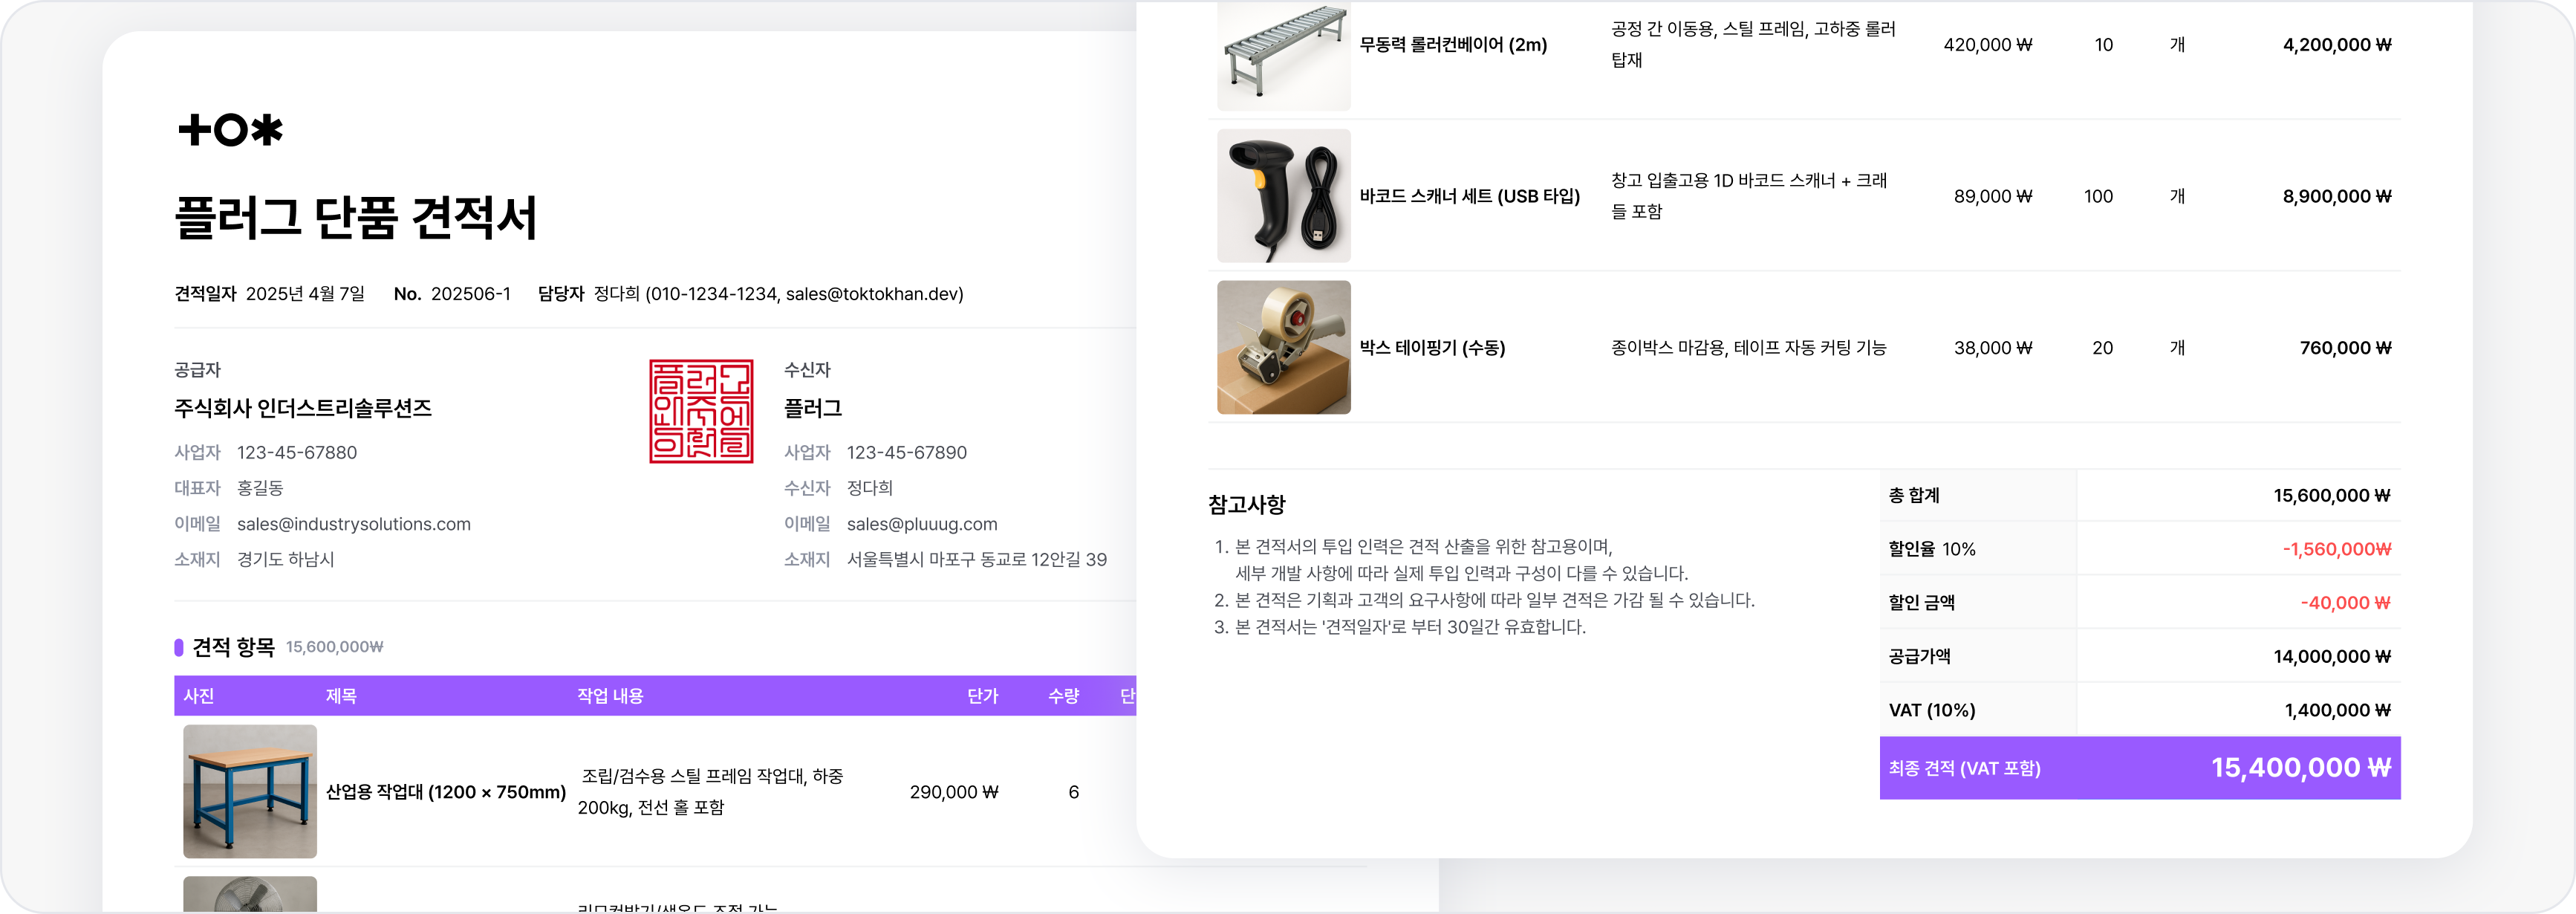The image size is (2576, 914).
Task: Click the 15,600,000₩ subtotal next to 견적 항목
Action: pyautogui.click(x=335, y=648)
